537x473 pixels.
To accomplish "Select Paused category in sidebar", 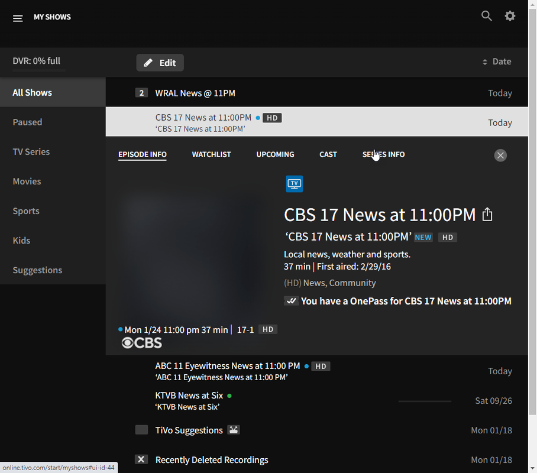I will click(x=53, y=122).
